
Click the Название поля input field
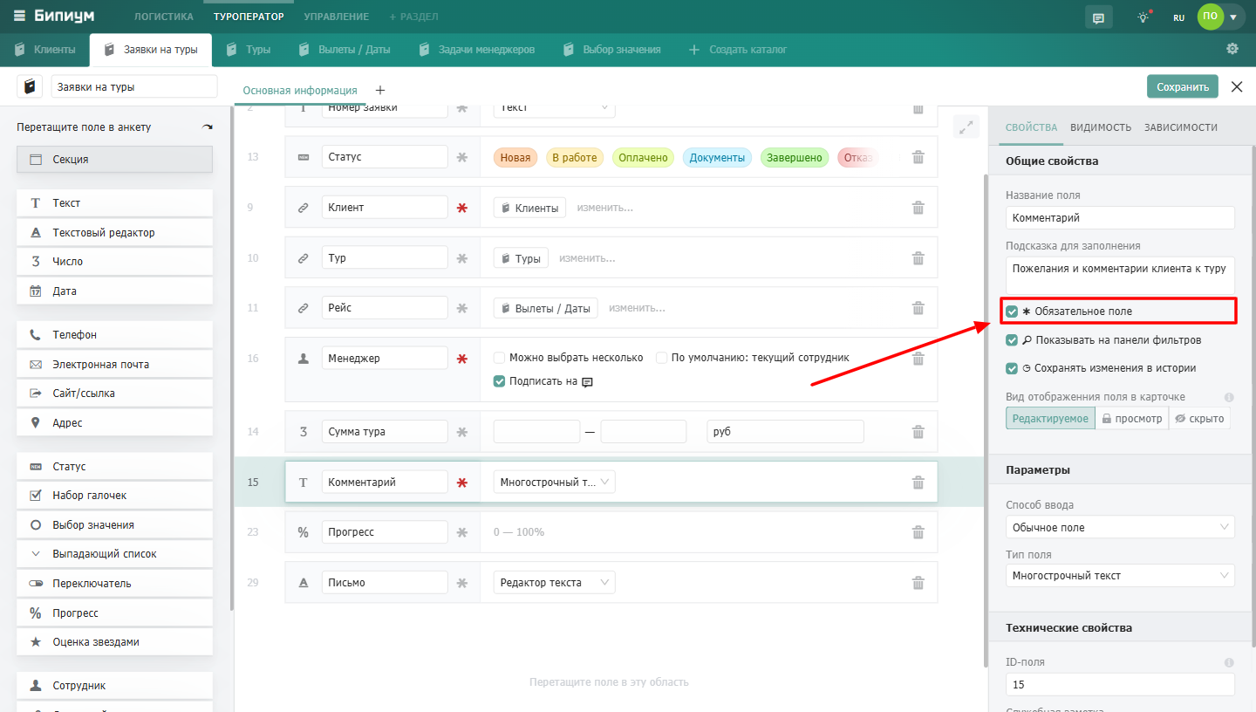point(1120,217)
